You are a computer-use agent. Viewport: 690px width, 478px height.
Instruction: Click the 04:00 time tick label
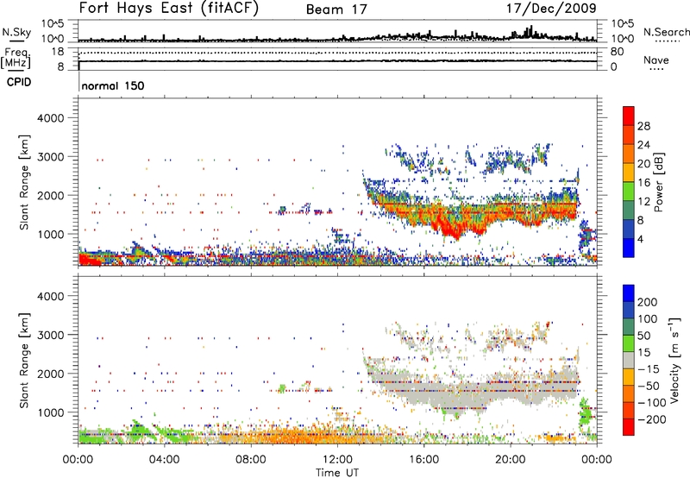tap(165, 460)
